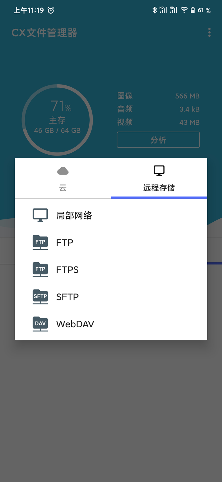The height and width of the screenshot is (482, 222).
Task: Tap the FTP folder icon
Action: point(40,242)
